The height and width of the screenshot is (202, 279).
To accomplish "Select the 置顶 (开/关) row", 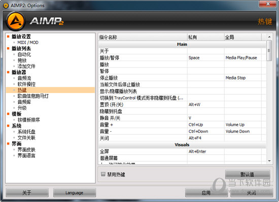I will (x=182, y=105).
